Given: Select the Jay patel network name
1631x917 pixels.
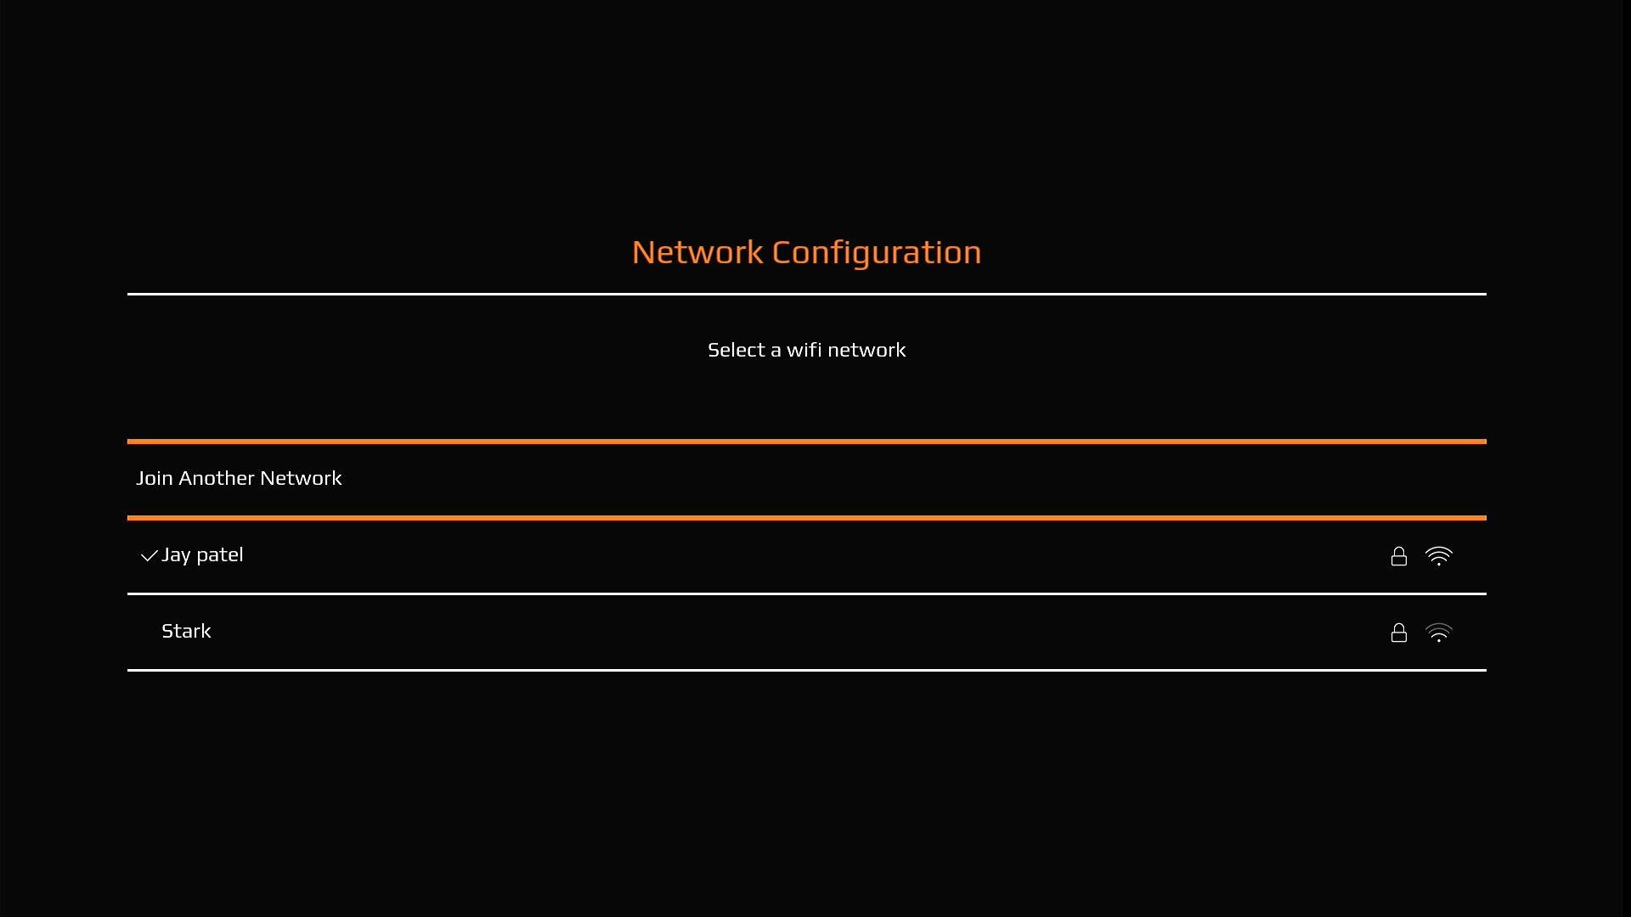Looking at the screenshot, I should click(x=202, y=555).
